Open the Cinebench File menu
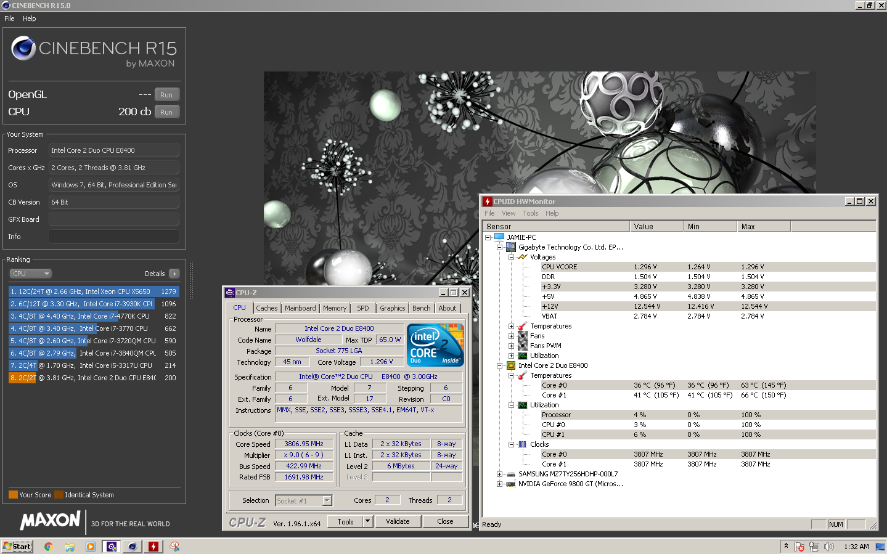 (x=9, y=18)
